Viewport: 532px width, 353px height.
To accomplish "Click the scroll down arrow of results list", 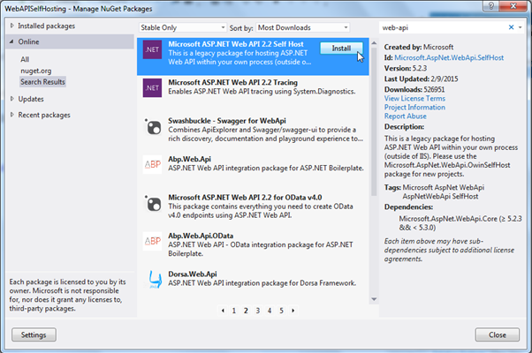I will click(374, 299).
